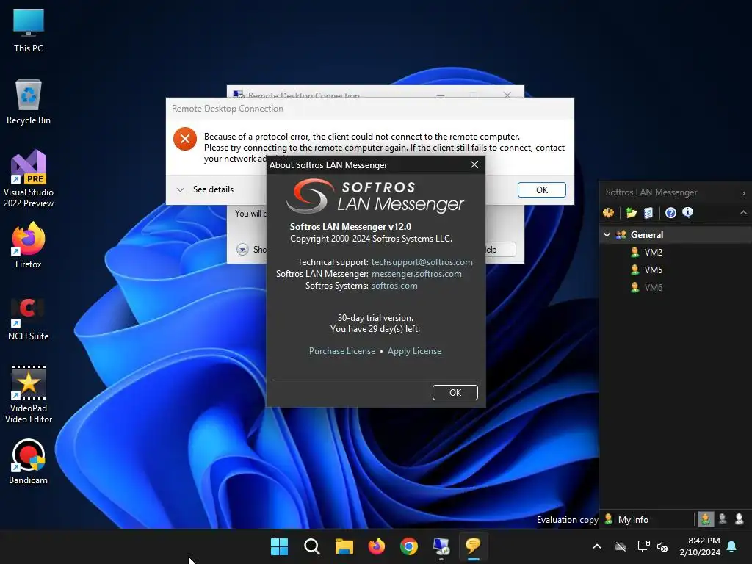Collapse the Messenger toolbar with up chevron
Screen dimensions: 752x564
pos(743,212)
